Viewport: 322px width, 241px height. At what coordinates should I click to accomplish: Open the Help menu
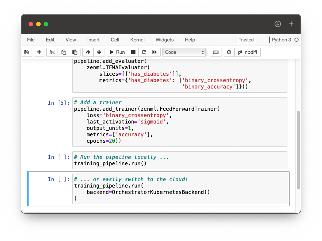190,40
